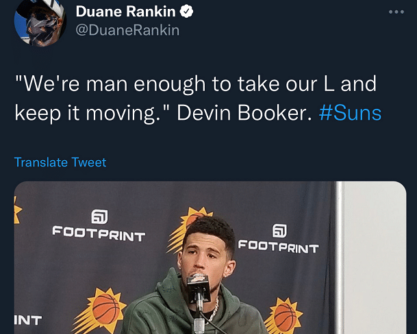Click the partial orange Suns logo at photo's top-left corner
This screenshot has height=334, width=417.
(x=18, y=209)
